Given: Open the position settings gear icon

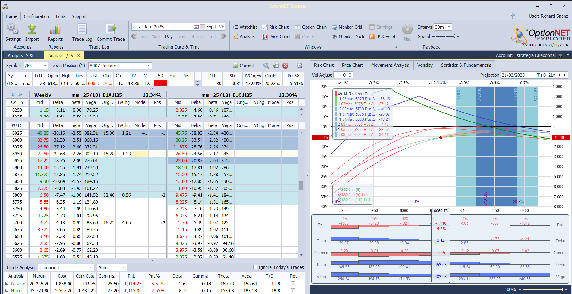Looking at the screenshot, I should pos(299,66).
